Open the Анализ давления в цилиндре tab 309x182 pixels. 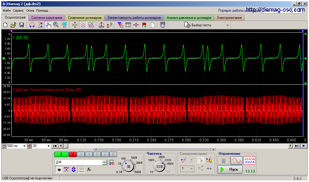189,18
